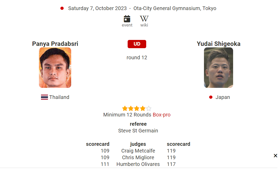The width and height of the screenshot is (279, 169).
Task: Click the red dot before the date
Action: pos(62,8)
